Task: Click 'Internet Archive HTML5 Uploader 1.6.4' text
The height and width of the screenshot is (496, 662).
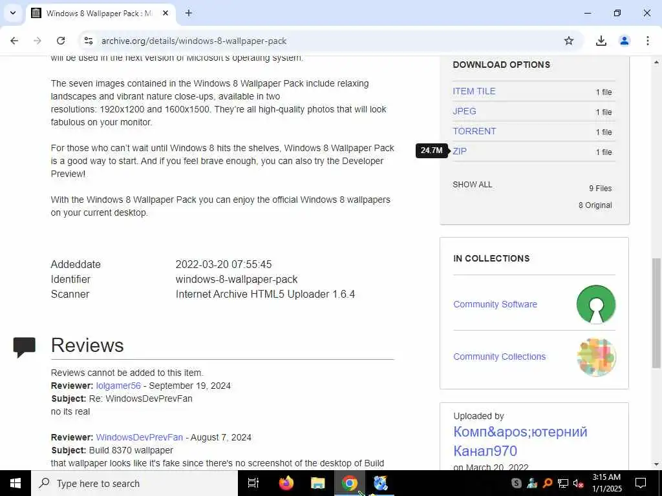Action: tap(265, 294)
